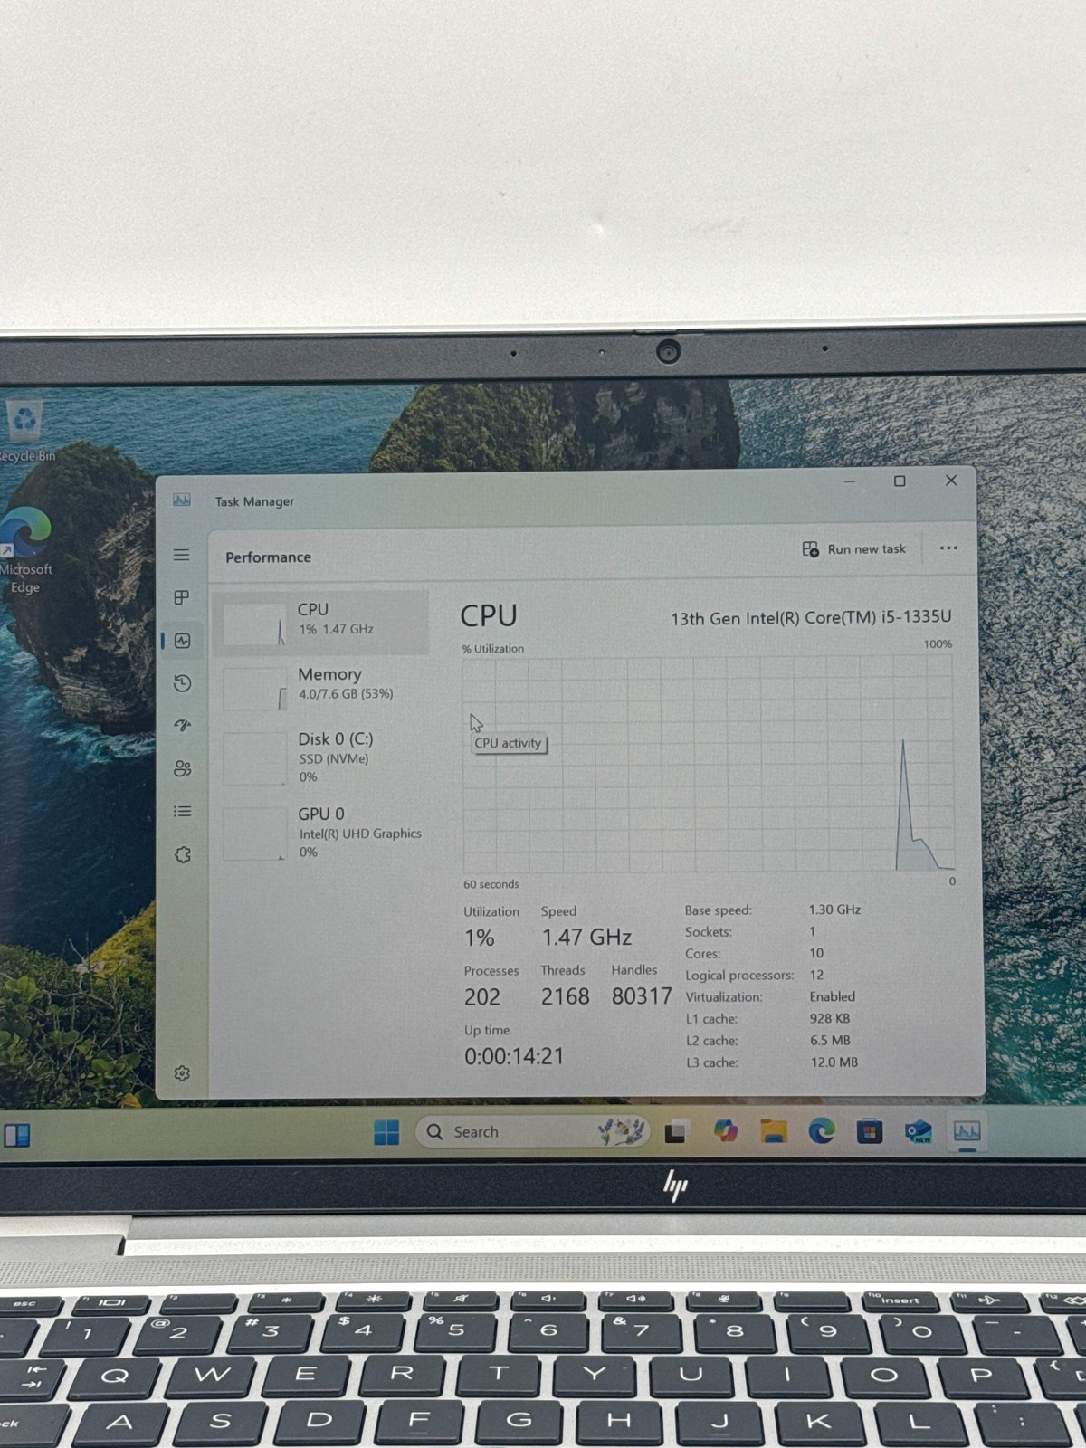1086x1448 pixels.
Task: Open Microsoft Edge from the taskbar
Action: [x=822, y=1131]
